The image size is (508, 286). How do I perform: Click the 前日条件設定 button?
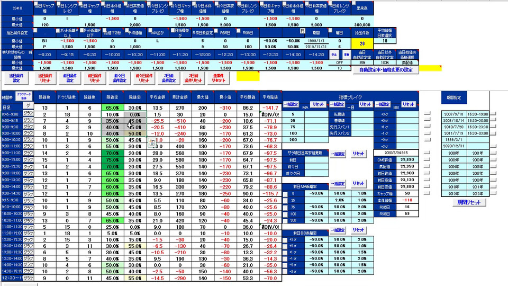[70, 78]
